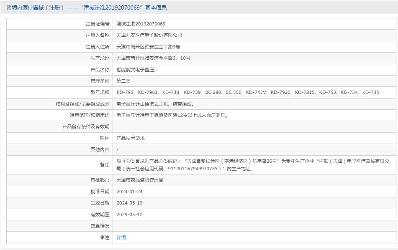The height and width of the screenshot is (250, 398).
Task: Select the 变更情况 label
Action: (100, 226)
